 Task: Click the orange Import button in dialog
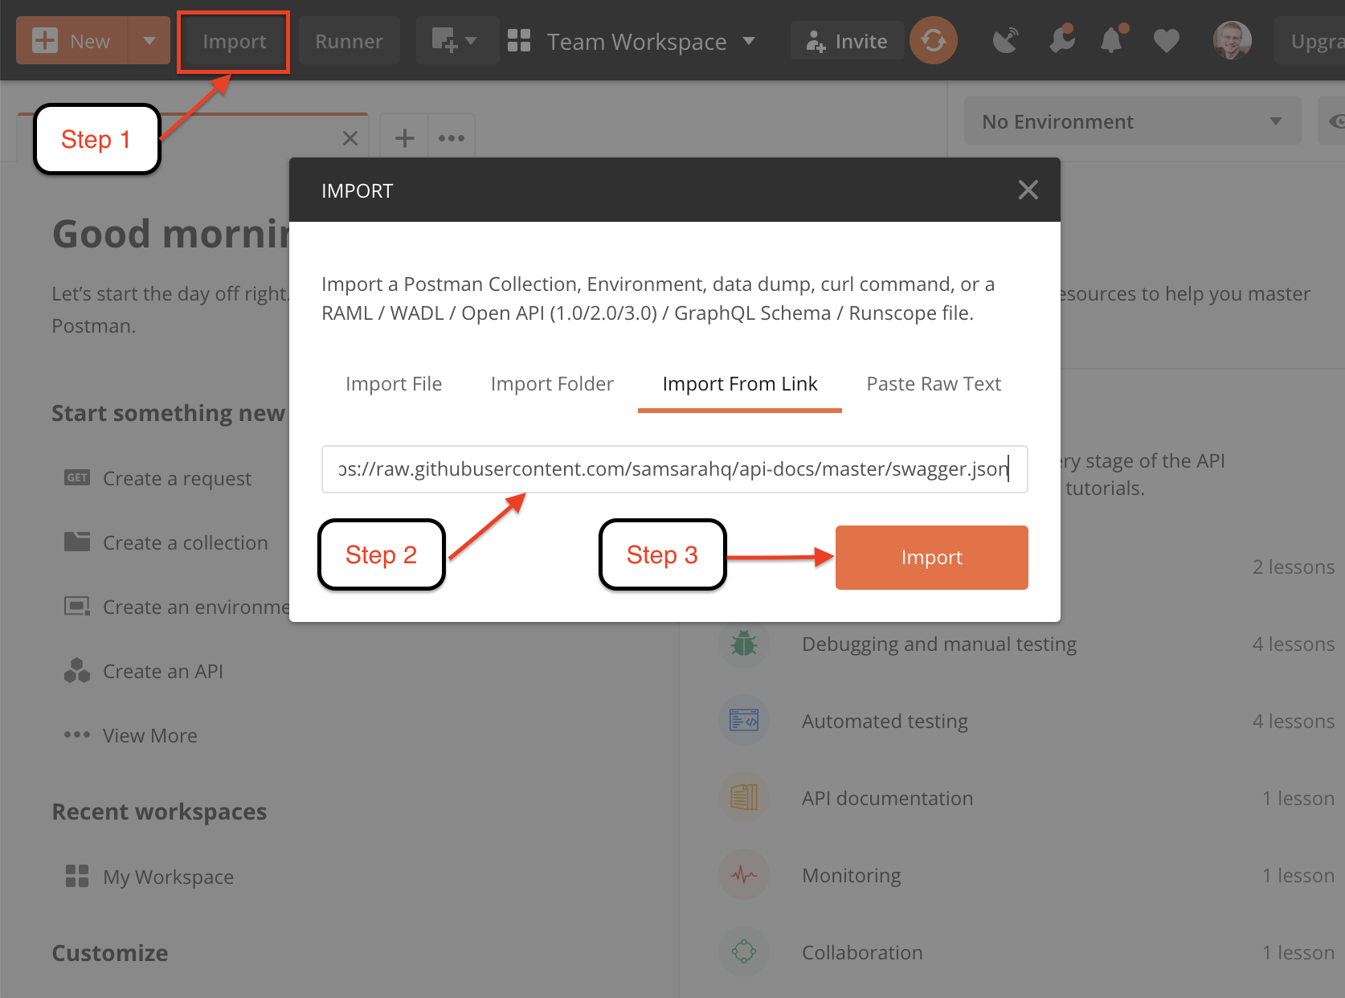[932, 558]
